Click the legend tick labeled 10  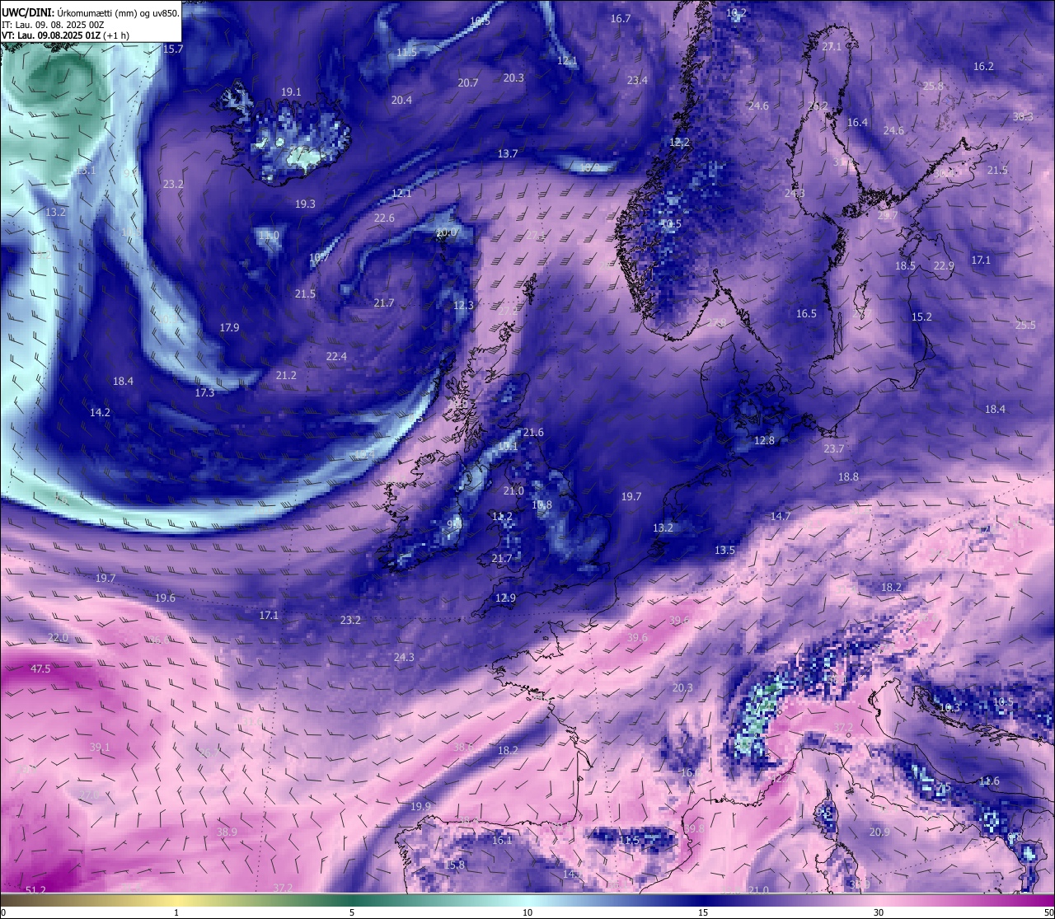click(527, 912)
